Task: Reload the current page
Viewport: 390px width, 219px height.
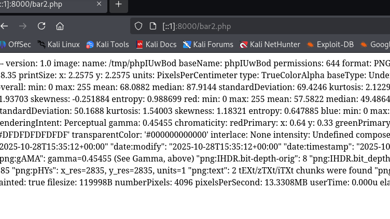Action: pos(41,26)
